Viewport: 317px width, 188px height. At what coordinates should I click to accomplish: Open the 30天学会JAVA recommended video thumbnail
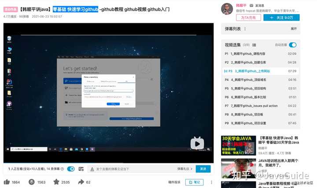[238, 146]
